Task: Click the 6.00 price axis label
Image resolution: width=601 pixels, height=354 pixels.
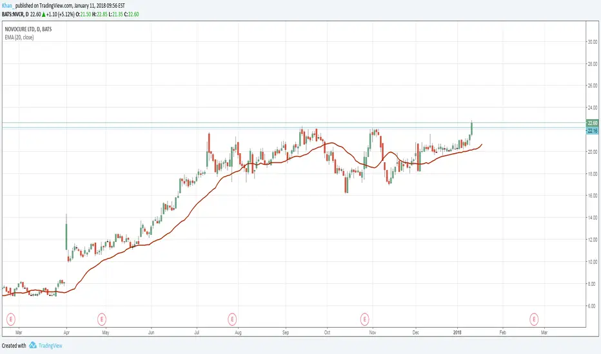Action: point(593,306)
